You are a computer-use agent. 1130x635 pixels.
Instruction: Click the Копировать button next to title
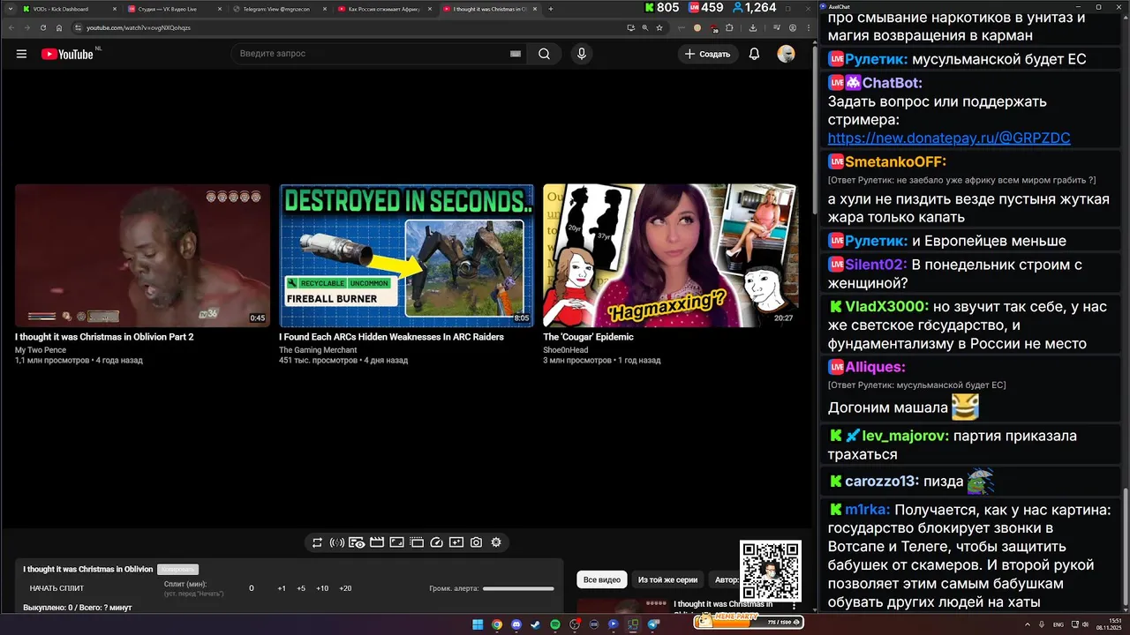tap(177, 570)
